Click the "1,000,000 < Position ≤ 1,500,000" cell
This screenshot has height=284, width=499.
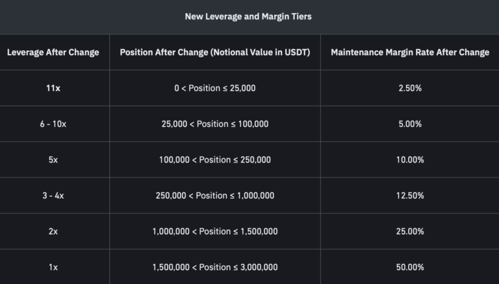pos(215,231)
